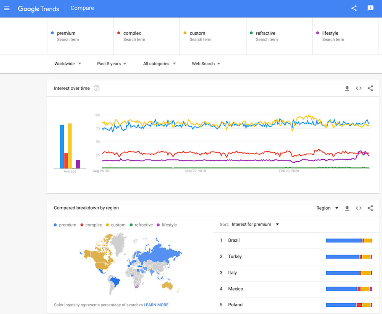Click the yellow custom average bar

70,146
